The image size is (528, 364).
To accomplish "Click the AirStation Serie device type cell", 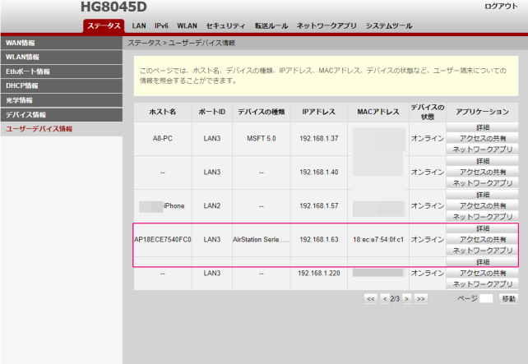I will tap(262, 239).
